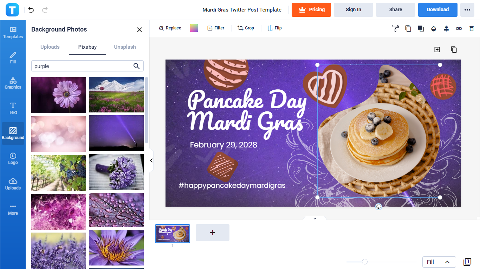Open the Graphics panel in sidebar
The width and height of the screenshot is (480, 269).
(13, 83)
